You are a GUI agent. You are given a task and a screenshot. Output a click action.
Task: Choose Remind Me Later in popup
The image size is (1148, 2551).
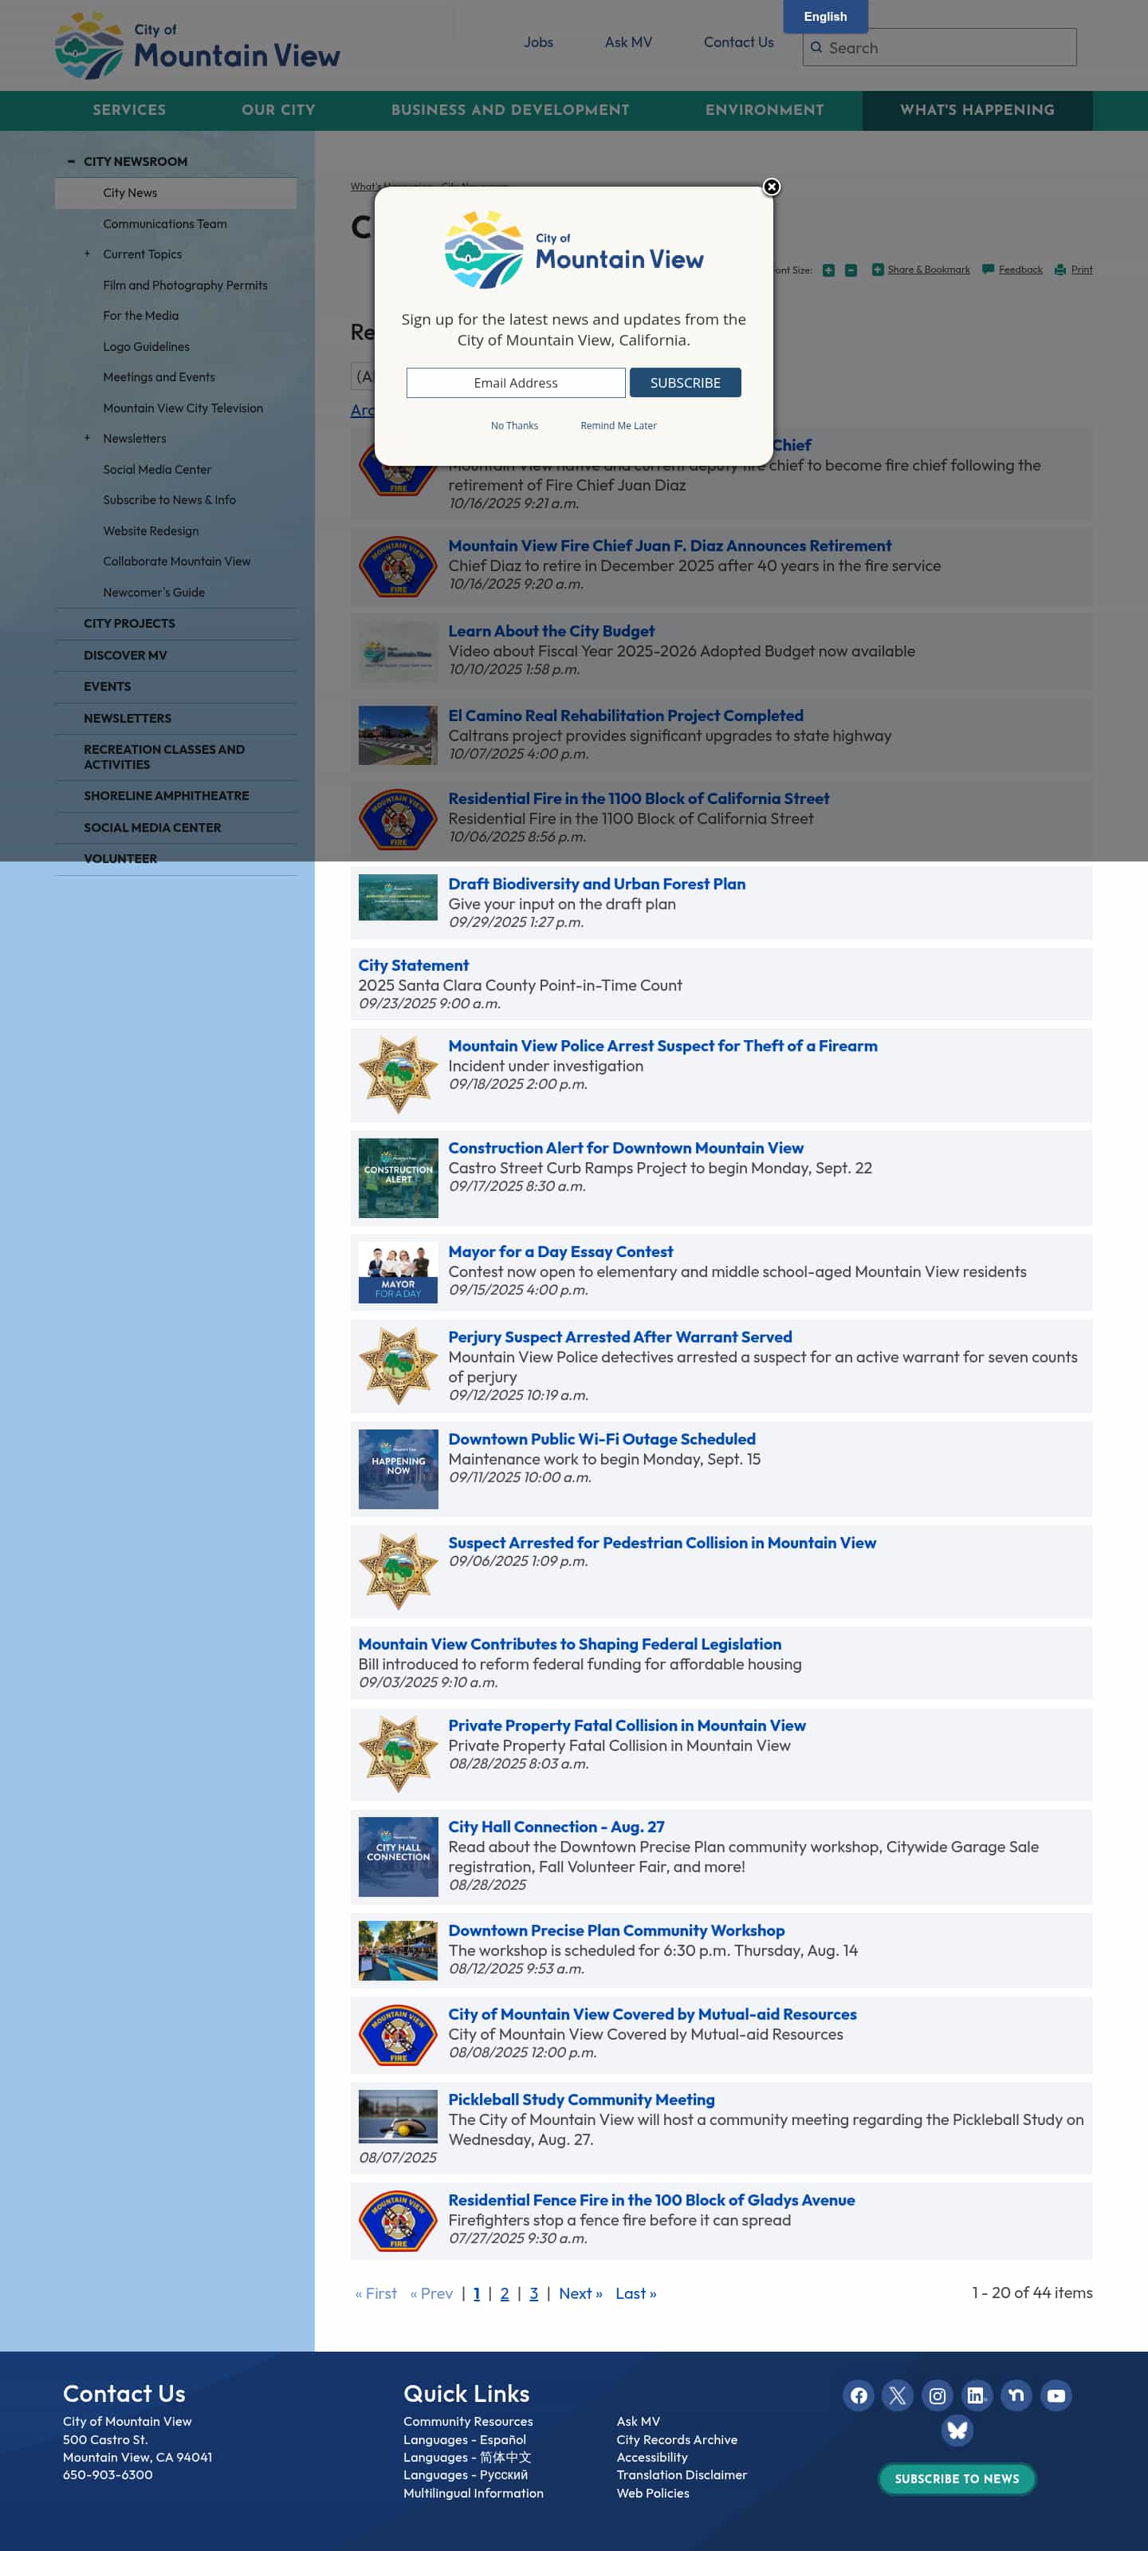pos(619,426)
